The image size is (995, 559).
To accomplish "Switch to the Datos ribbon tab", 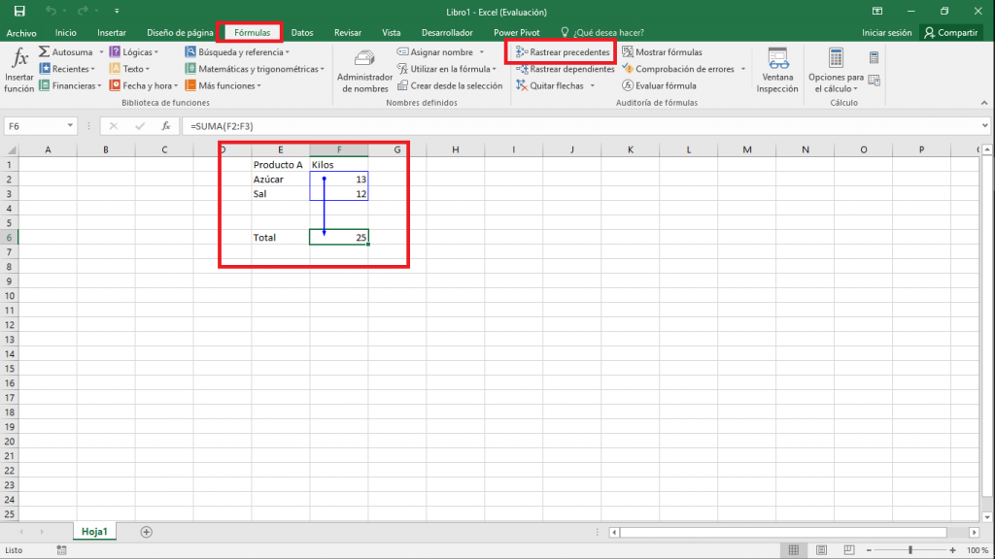I will point(301,32).
